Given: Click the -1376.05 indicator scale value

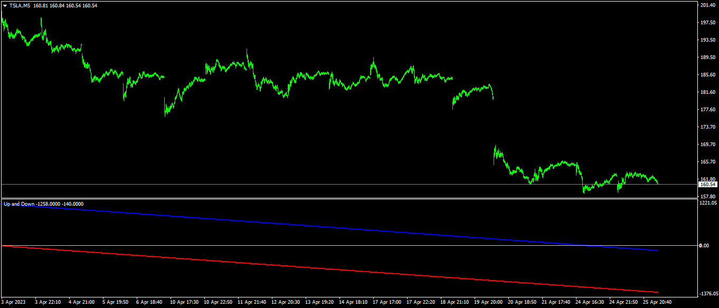Looking at the screenshot, I should coord(708,294).
